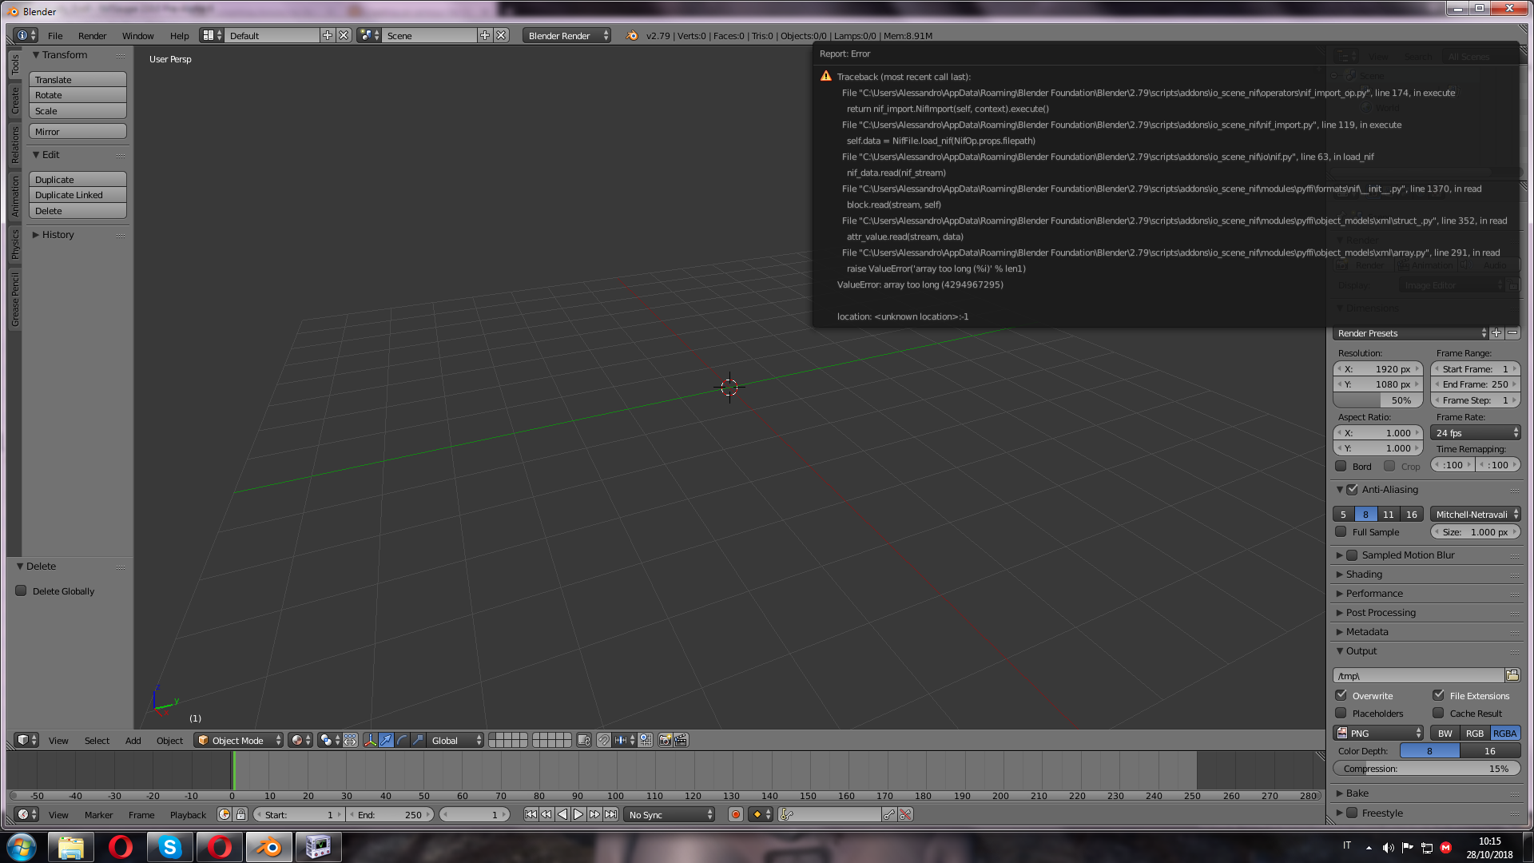The width and height of the screenshot is (1534, 863).
Task: Click play animation forward button
Action: [x=578, y=814]
